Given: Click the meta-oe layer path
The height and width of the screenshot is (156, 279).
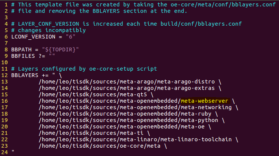Looking at the screenshot, I should pos(122,127).
